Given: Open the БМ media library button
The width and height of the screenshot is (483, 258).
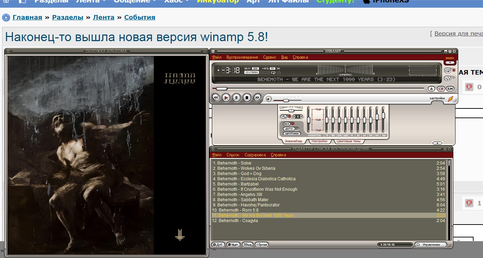Looking at the screenshot, I should pos(450,89).
